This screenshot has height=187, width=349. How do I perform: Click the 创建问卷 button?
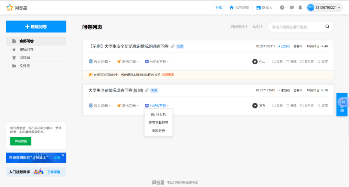coord(36,26)
